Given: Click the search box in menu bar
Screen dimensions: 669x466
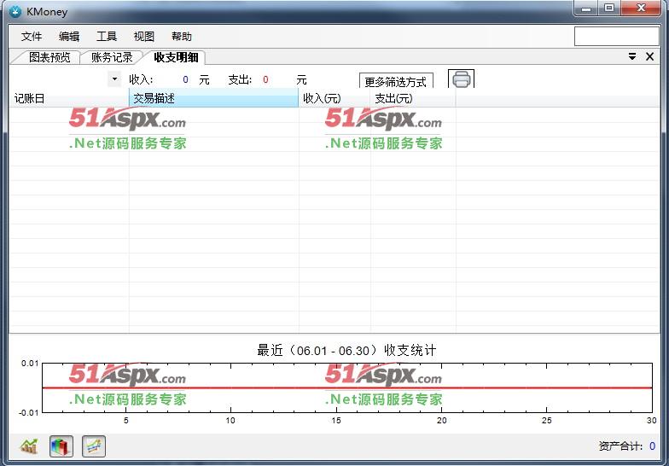Looking at the screenshot, I should coord(616,36).
